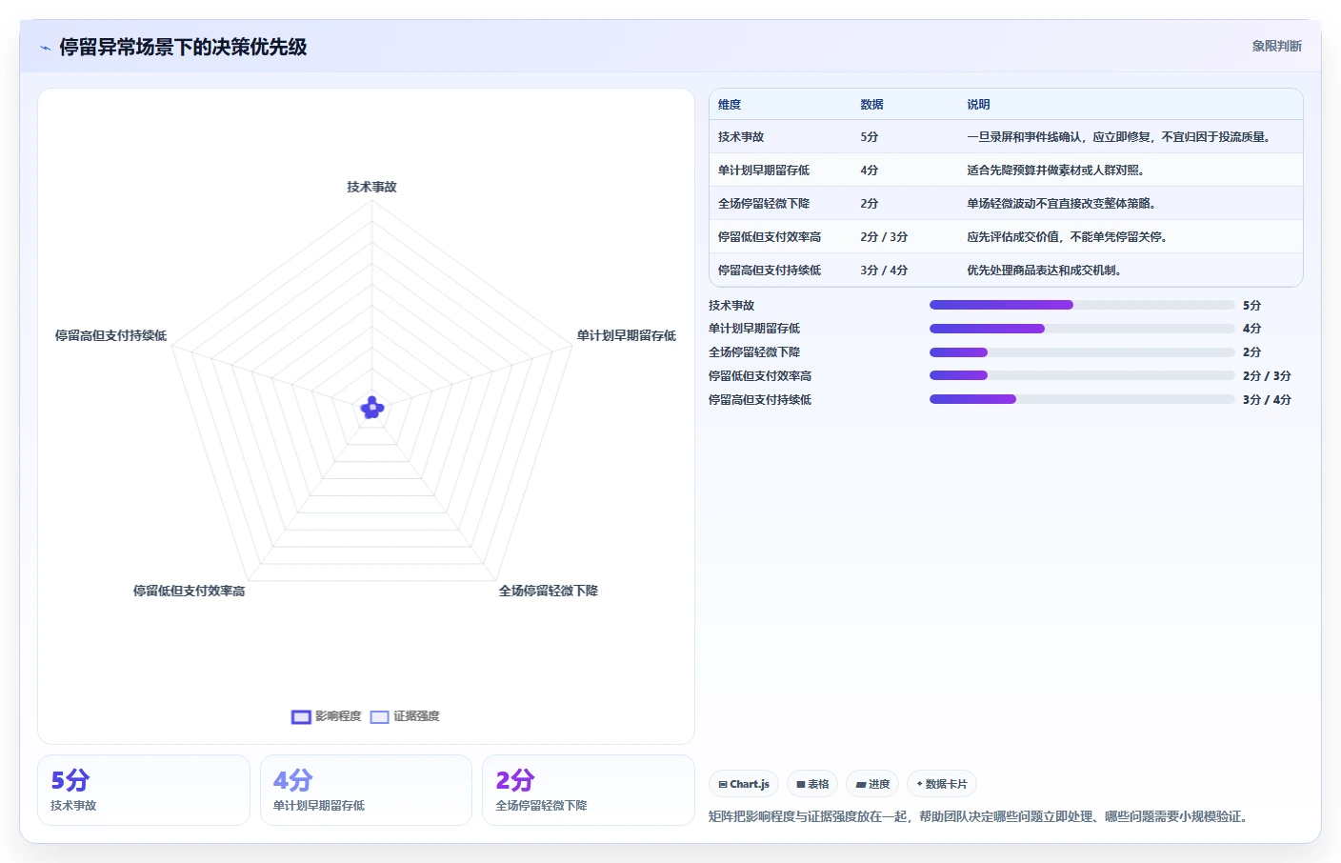
Task: Click the 2分 / 3分 value in the table
Action: click(x=884, y=237)
